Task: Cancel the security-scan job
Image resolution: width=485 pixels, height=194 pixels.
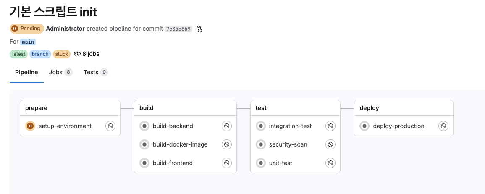Action: [330, 144]
